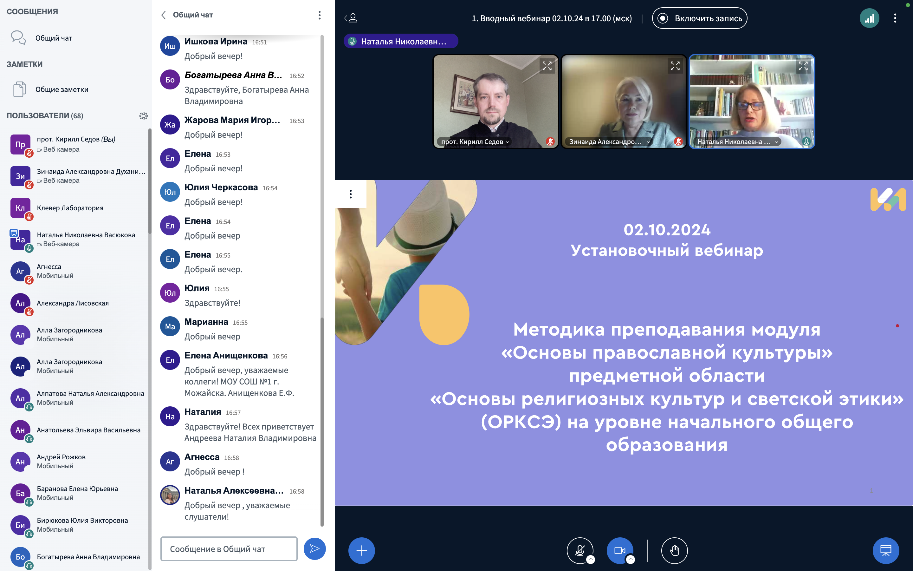Open presentation three-dot menu on slide
913x571 pixels.
(351, 194)
